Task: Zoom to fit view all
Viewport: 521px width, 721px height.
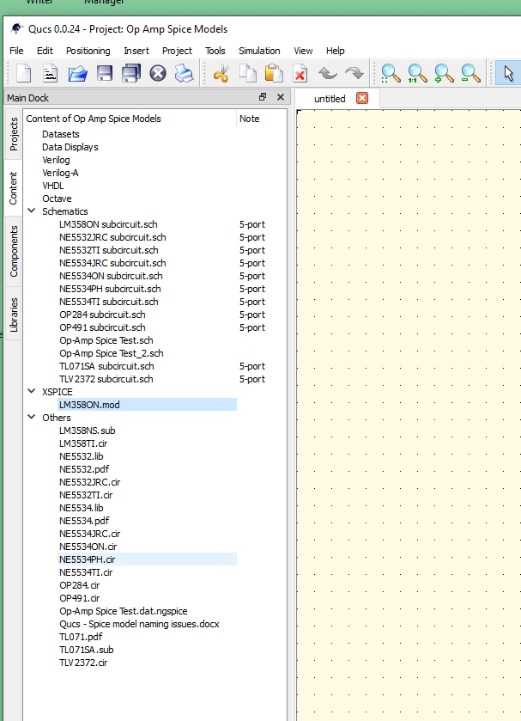Action: (x=391, y=74)
